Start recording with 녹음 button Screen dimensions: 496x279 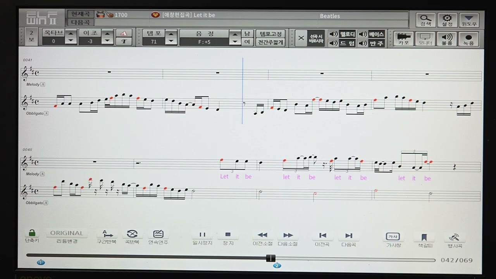click(468, 39)
